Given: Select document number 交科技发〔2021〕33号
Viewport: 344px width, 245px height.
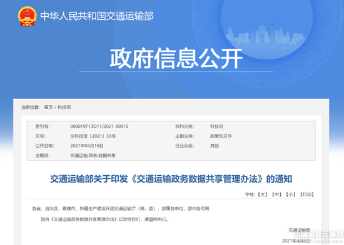Looking at the screenshot, I should 93,136.
